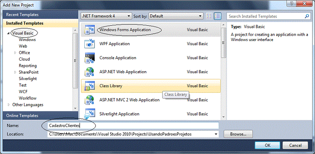The width and height of the screenshot is (315, 154).
Task: Select the Silverlight category
Action: [x=28, y=79]
